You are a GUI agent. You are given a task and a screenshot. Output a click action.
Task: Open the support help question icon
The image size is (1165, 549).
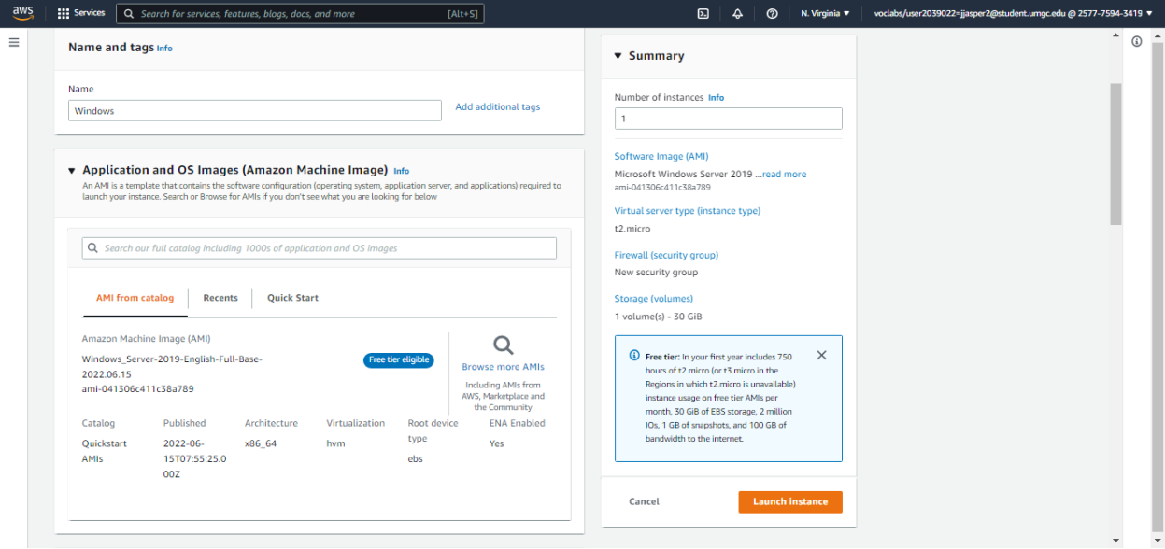(772, 14)
